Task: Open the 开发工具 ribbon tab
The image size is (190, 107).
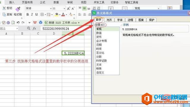Action: 99,2
